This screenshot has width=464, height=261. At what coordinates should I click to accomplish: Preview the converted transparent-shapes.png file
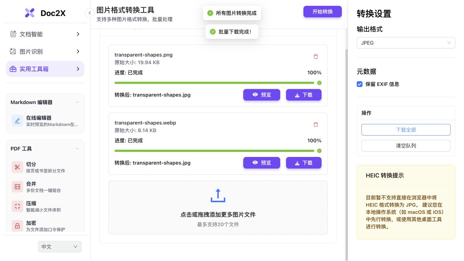262,95
